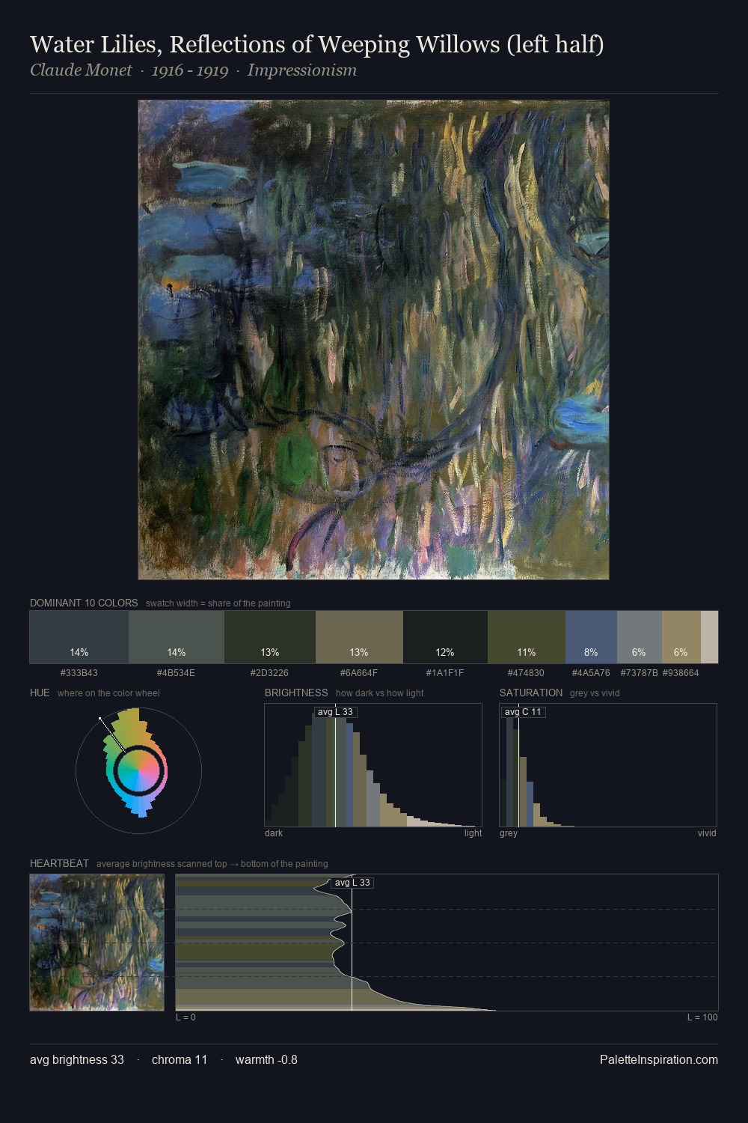Click the 'grey' axis label
The image size is (748, 1123).
point(509,833)
